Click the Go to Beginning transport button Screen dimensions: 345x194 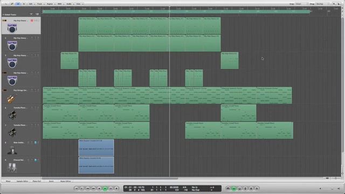pyautogui.click(x=76, y=189)
